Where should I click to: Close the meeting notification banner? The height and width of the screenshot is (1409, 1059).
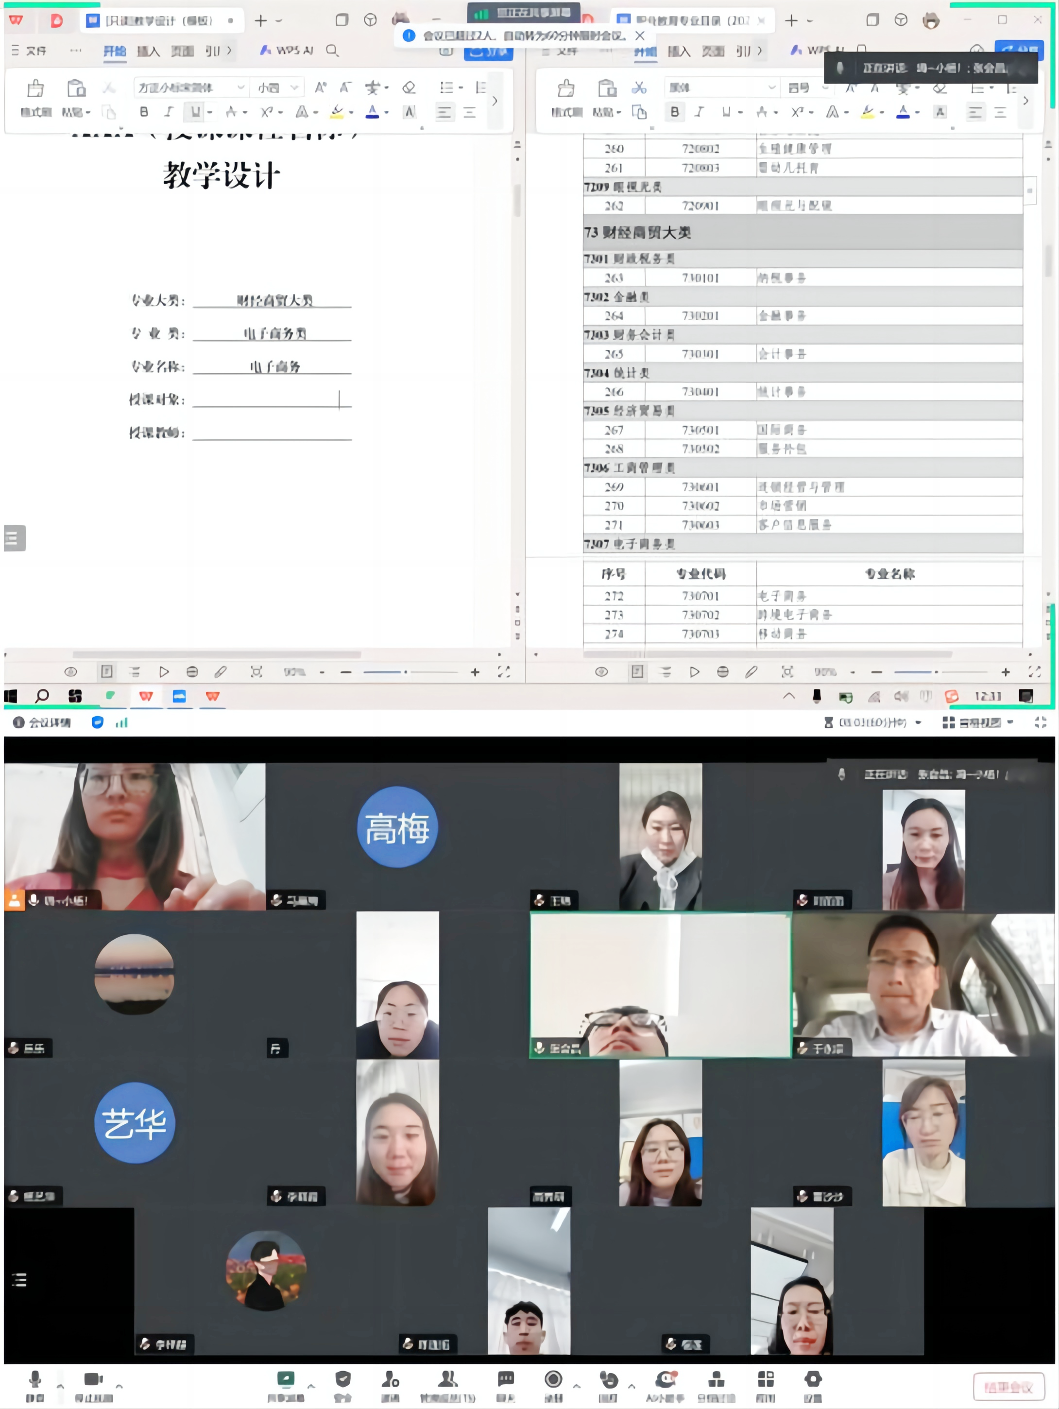[x=640, y=35]
